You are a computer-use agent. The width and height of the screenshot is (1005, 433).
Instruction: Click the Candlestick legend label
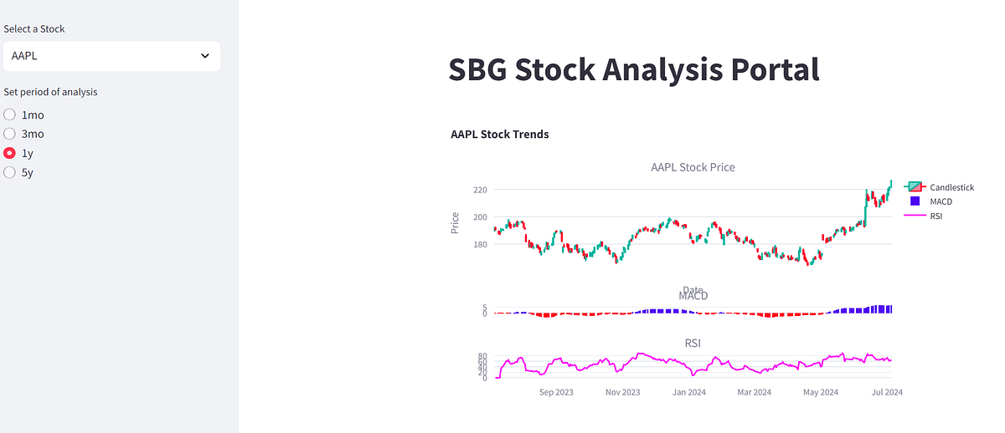(951, 187)
